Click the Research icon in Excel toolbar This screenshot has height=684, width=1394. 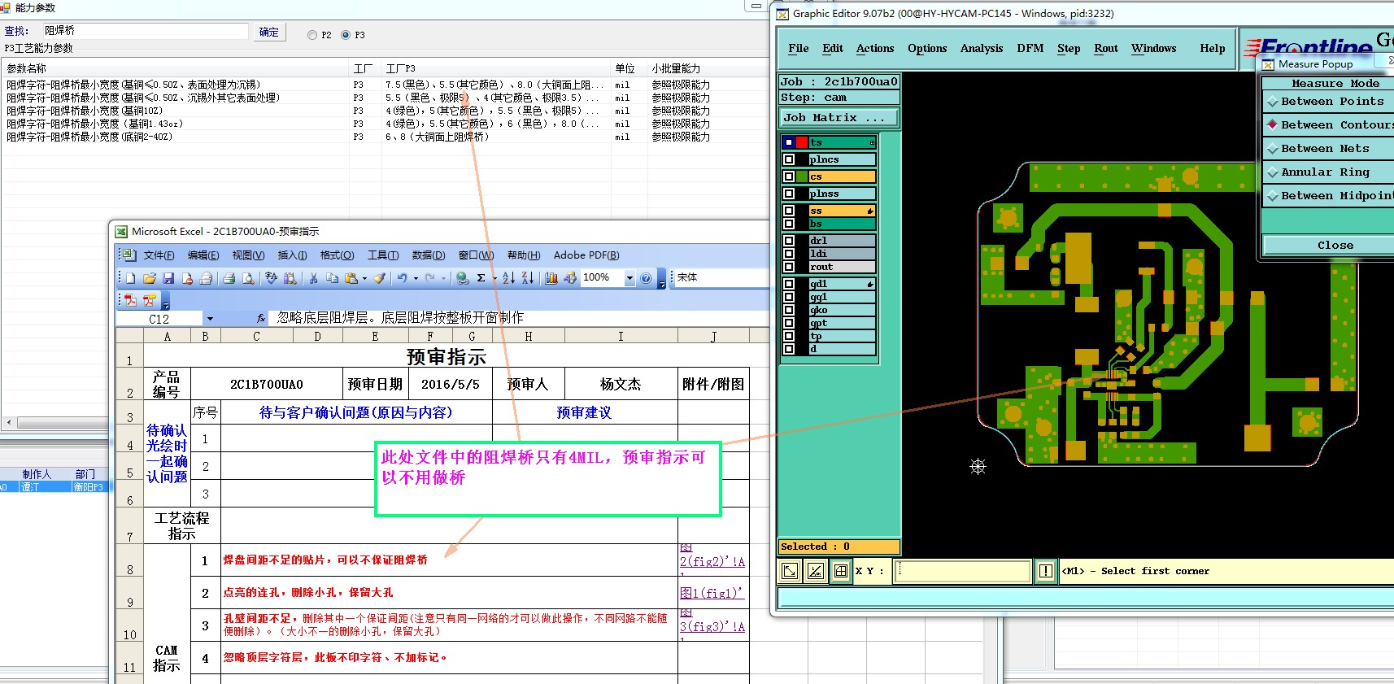(x=290, y=278)
